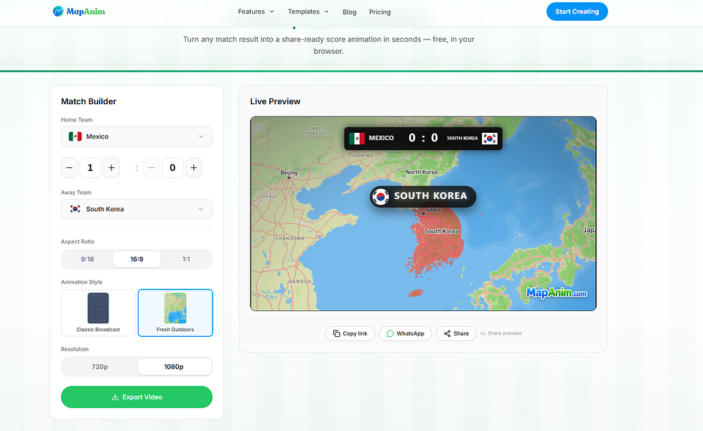Select the 9:16 aspect ratio
Screen dimensions: 703x431
[88, 259]
